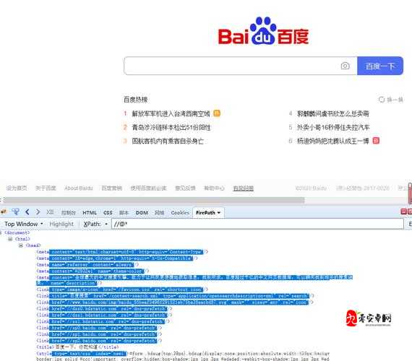Click the Baidu logo
This screenshot has height=361, width=412.
[263, 31]
